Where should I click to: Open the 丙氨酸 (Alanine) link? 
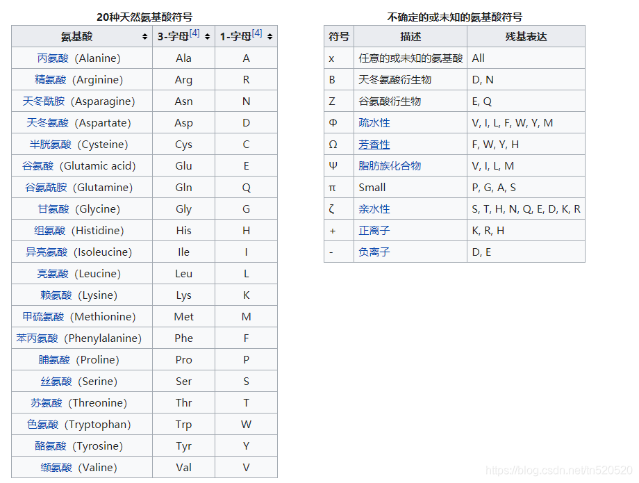[x=53, y=58]
